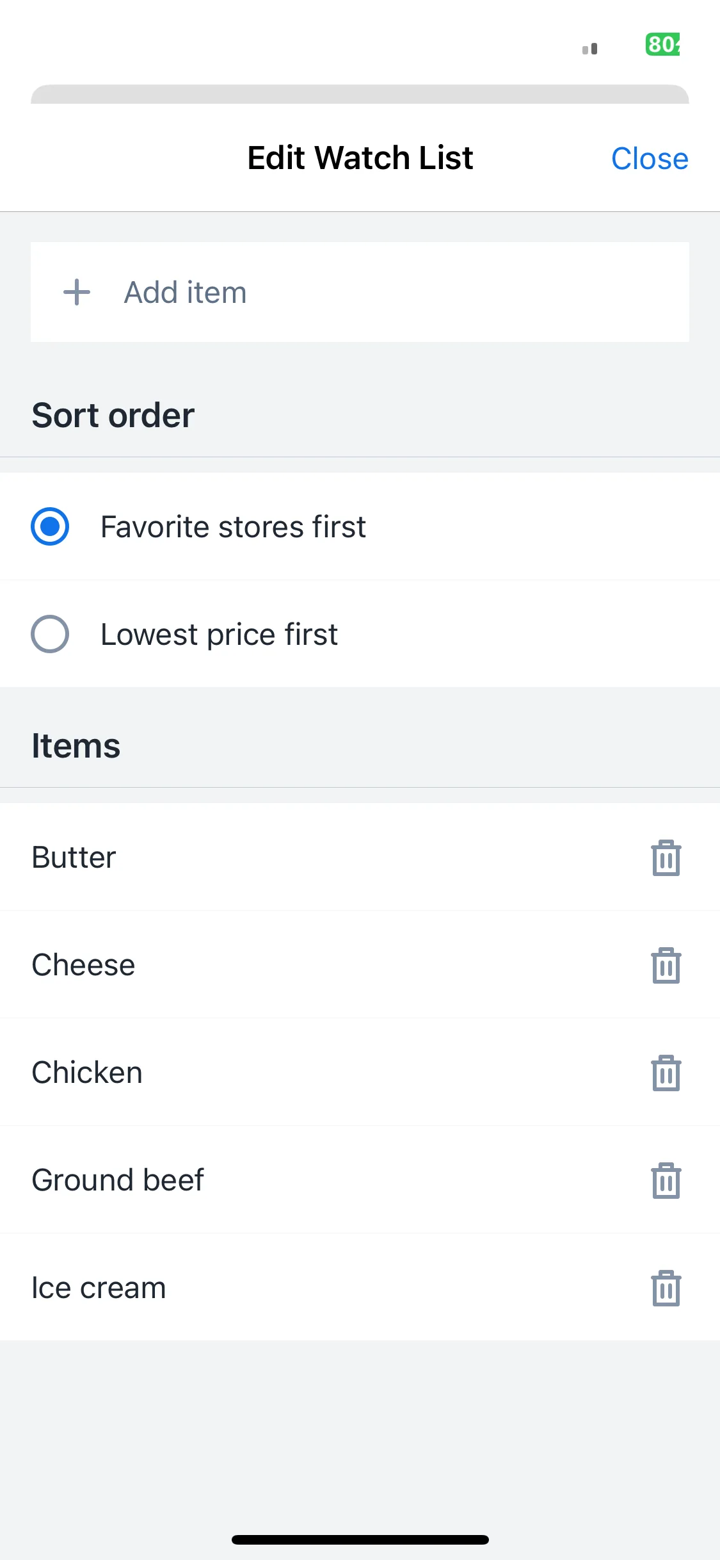Viewport: 720px width, 1560px height.
Task: Remove Cheese via the trash icon
Action: tap(666, 965)
